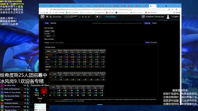Open the user avatar profile icon
Image resolution: width=198 pixels, height=111 pixels.
pos(168,17)
